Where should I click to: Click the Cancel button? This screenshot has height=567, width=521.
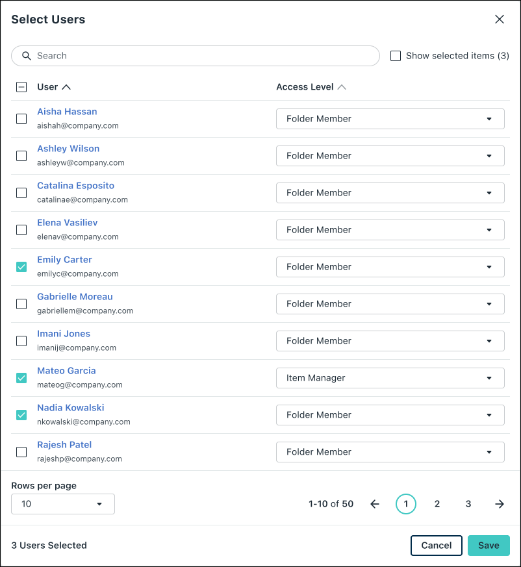point(436,545)
